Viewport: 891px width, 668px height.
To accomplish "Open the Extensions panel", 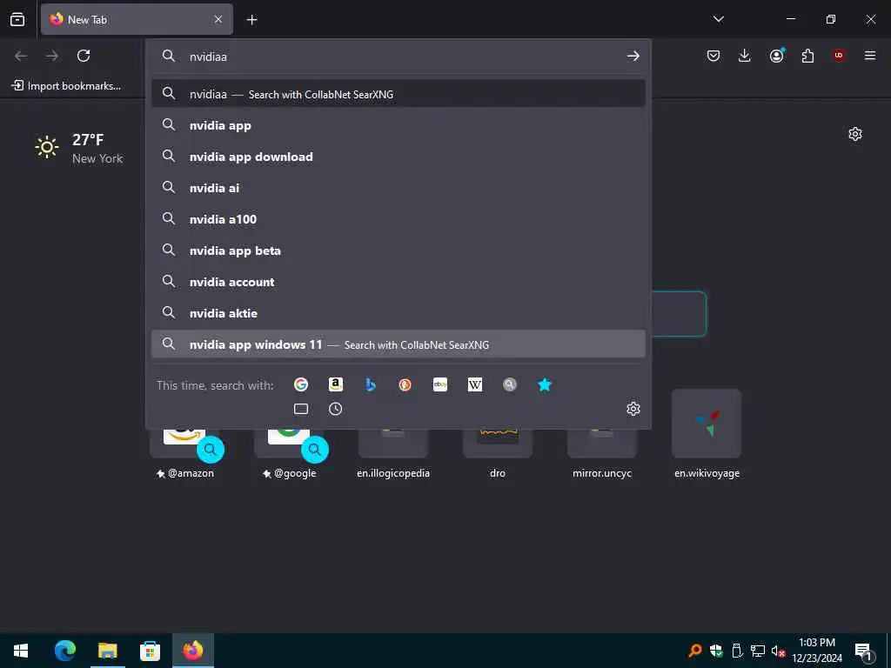I will point(807,56).
